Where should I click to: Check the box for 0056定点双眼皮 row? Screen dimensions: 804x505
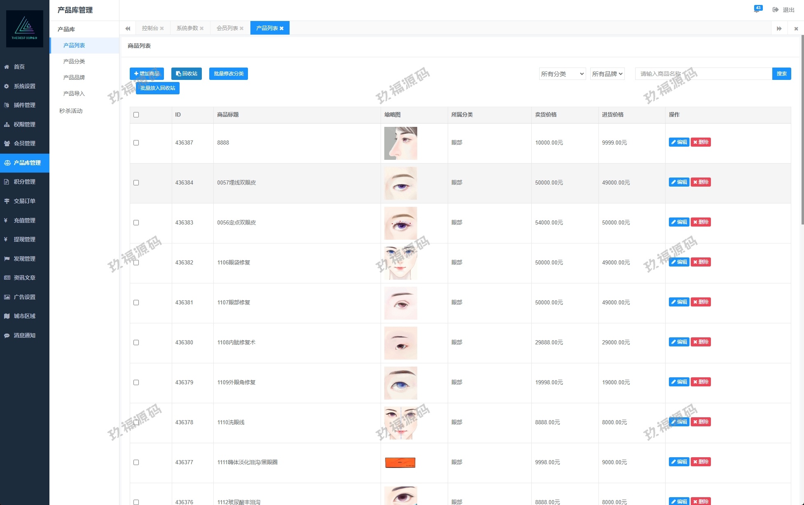coord(136,223)
